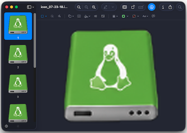Click the form filling toolbar icon
Image resolution: width=187 pixels, height=133 pixels.
(x=141, y=7)
